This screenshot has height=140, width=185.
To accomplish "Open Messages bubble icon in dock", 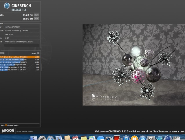I will [101, 138].
